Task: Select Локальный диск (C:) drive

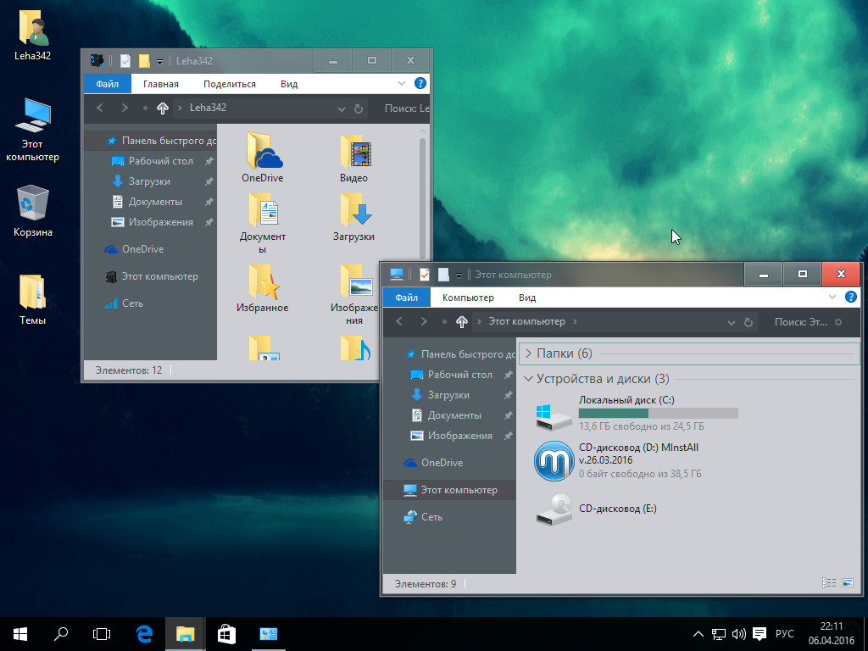Action: 555,415
